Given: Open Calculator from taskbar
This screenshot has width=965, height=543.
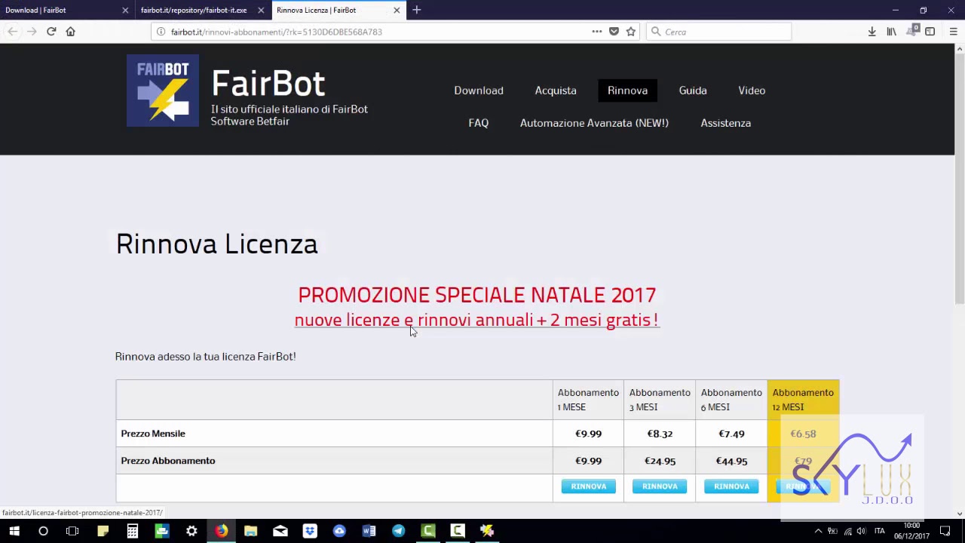Looking at the screenshot, I should (132, 531).
